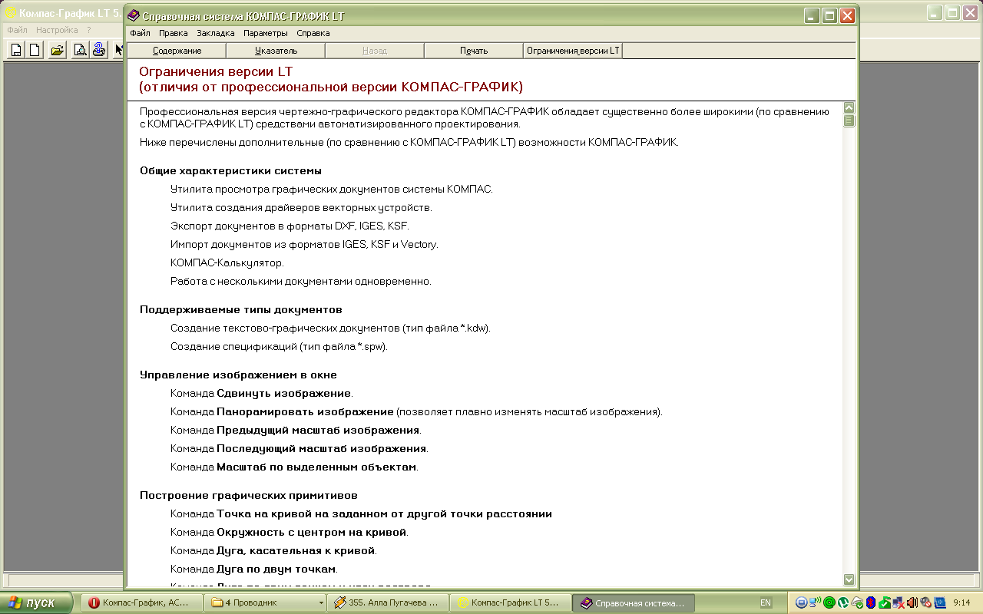Switch to Компас-График LT 5... taskbar button
The image size is (983, 614).
click(511, 603)
